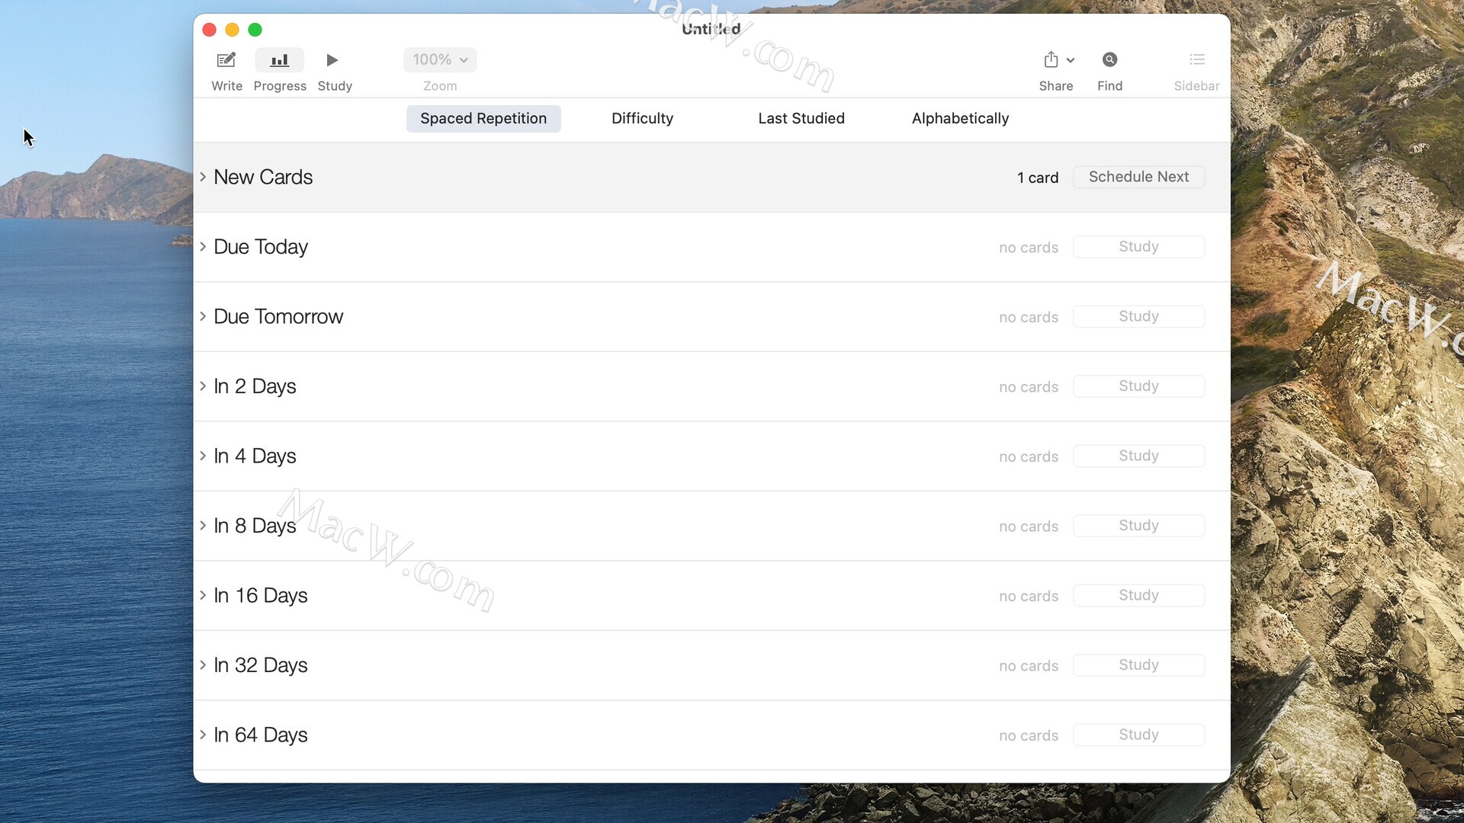Click the Untitled window title
The image size is (1464, 823).
[x=711, y=29]
